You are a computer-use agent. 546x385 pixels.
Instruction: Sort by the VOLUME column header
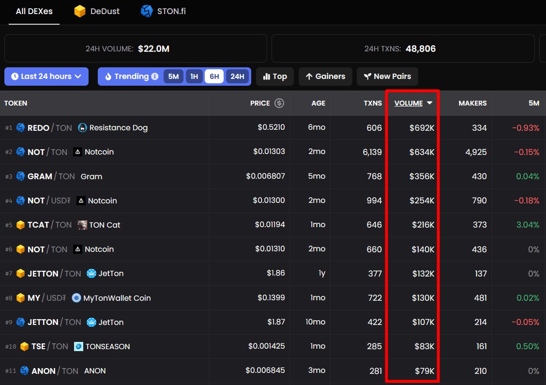point(413,103)
